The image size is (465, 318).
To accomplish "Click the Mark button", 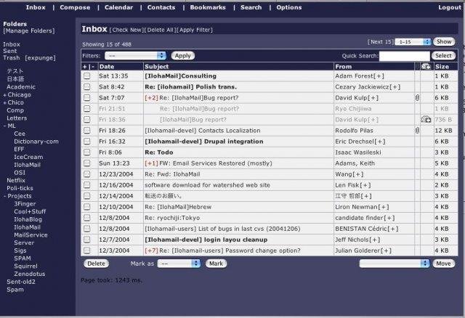I will [x=217, y=264].
